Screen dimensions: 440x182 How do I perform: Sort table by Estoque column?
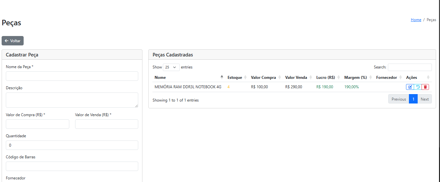pyautogui.click(x=237, y=78)
